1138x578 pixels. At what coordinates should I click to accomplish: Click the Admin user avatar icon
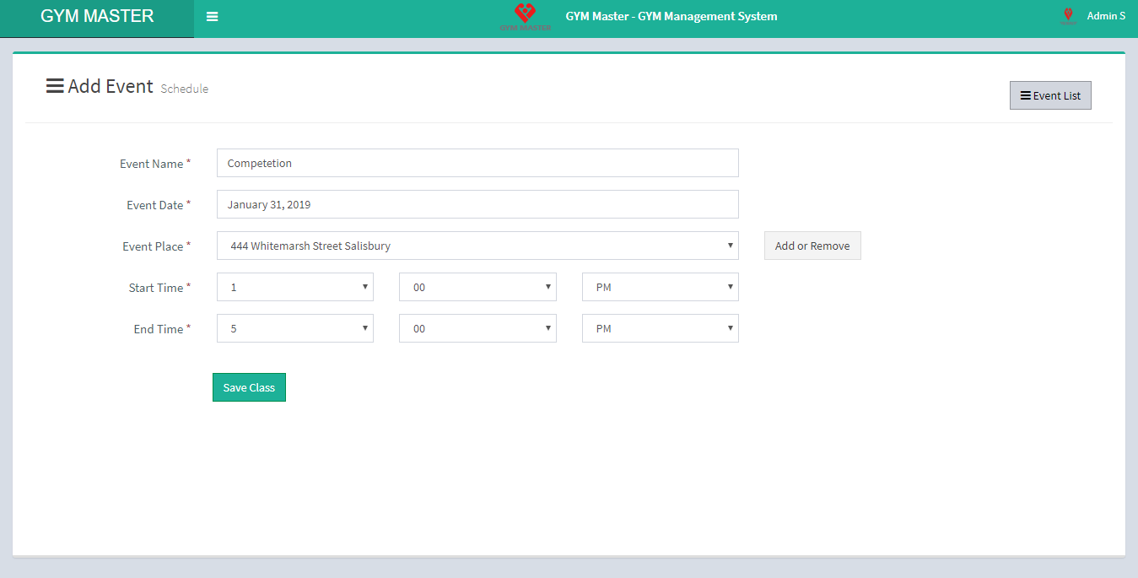coord(1068,16)
